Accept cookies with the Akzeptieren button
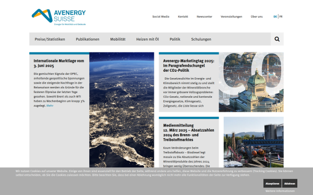The image size is (313, 195). click(272, 184)
